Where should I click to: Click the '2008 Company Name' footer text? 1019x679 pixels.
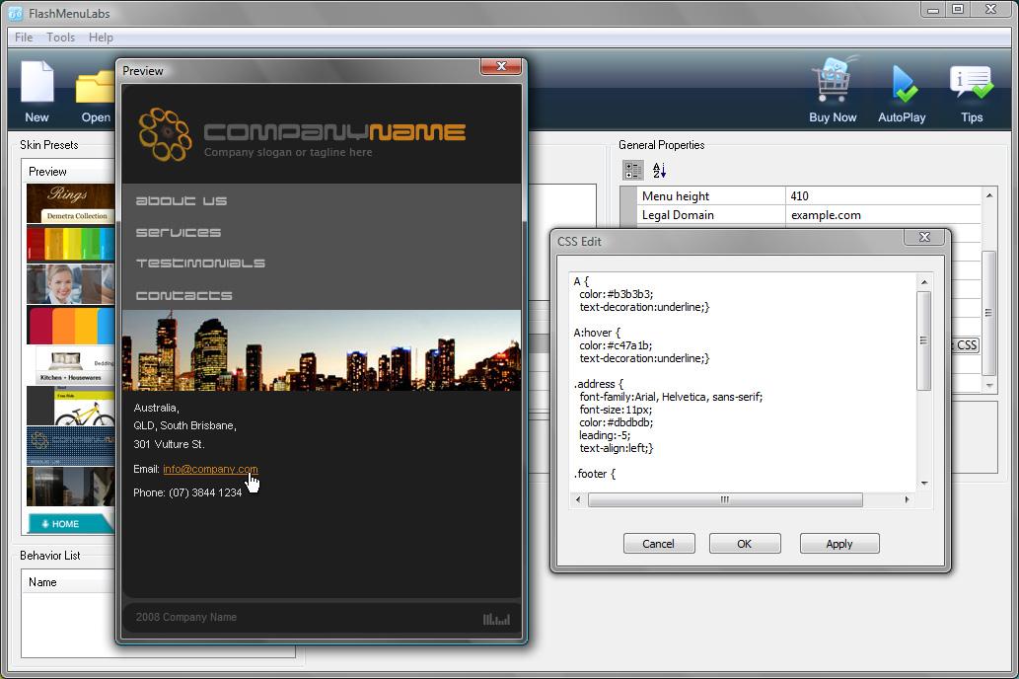point(185,617)
